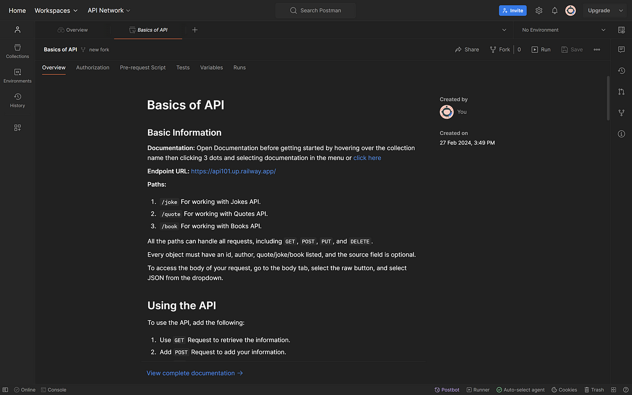Click the '/quote' path code
This screenshot has width=632, height=395.
(x=171, y=214)
